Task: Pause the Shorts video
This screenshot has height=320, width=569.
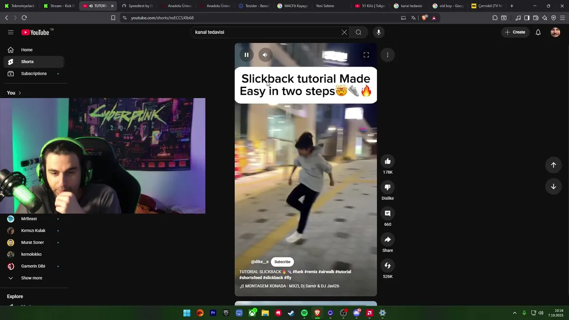Action: (x=246, y=55)
